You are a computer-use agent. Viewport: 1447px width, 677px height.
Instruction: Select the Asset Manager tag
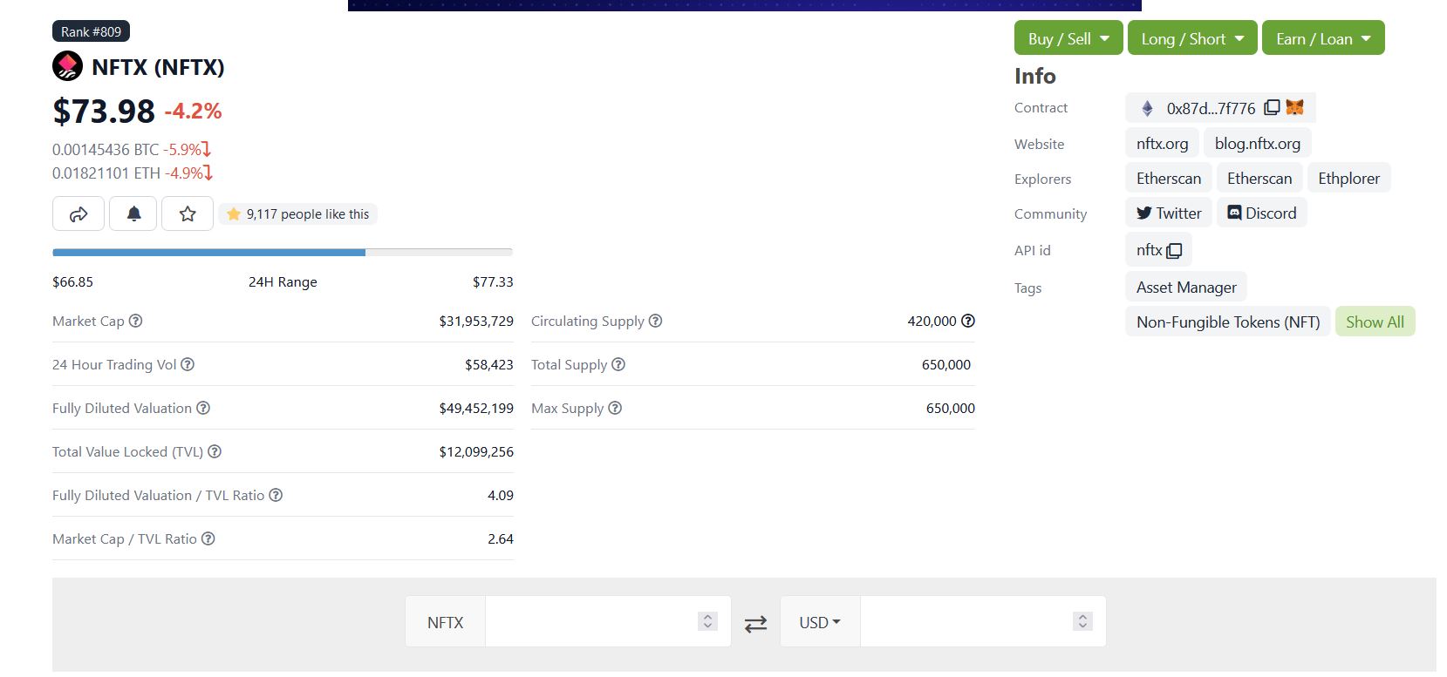click(x=1186, y=288)
